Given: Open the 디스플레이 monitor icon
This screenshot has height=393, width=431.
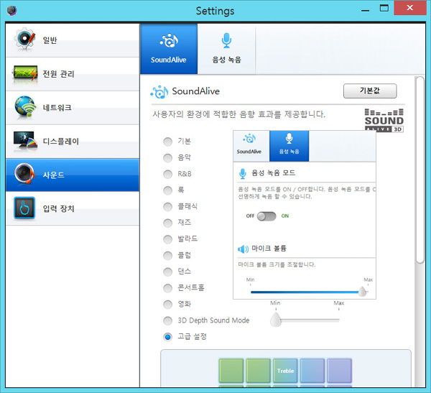Looking at the screenshot, I should click(25, 141).
